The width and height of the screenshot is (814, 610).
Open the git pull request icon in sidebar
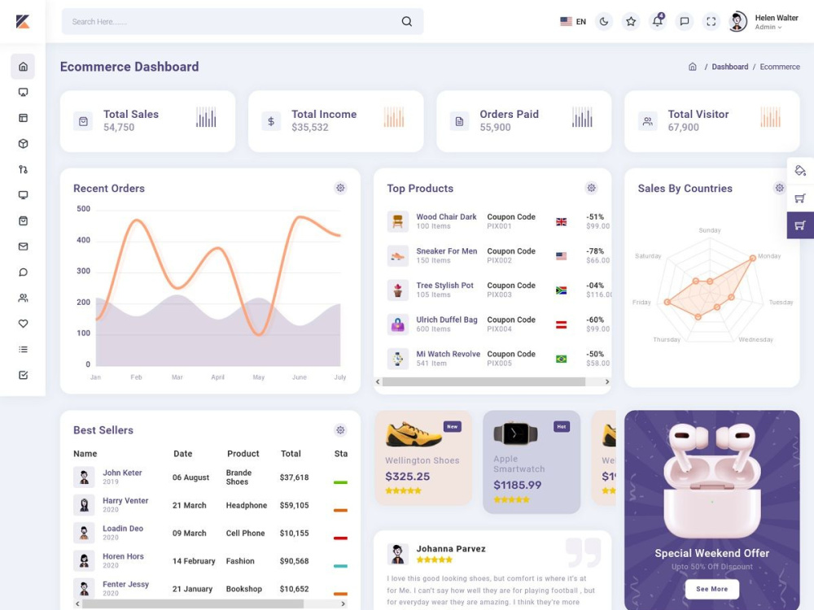click(23, 169)
